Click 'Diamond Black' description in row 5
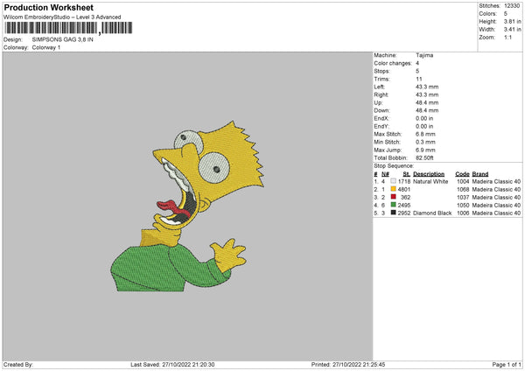This screenshot has height=371, width=525. (x=432, y=213)
